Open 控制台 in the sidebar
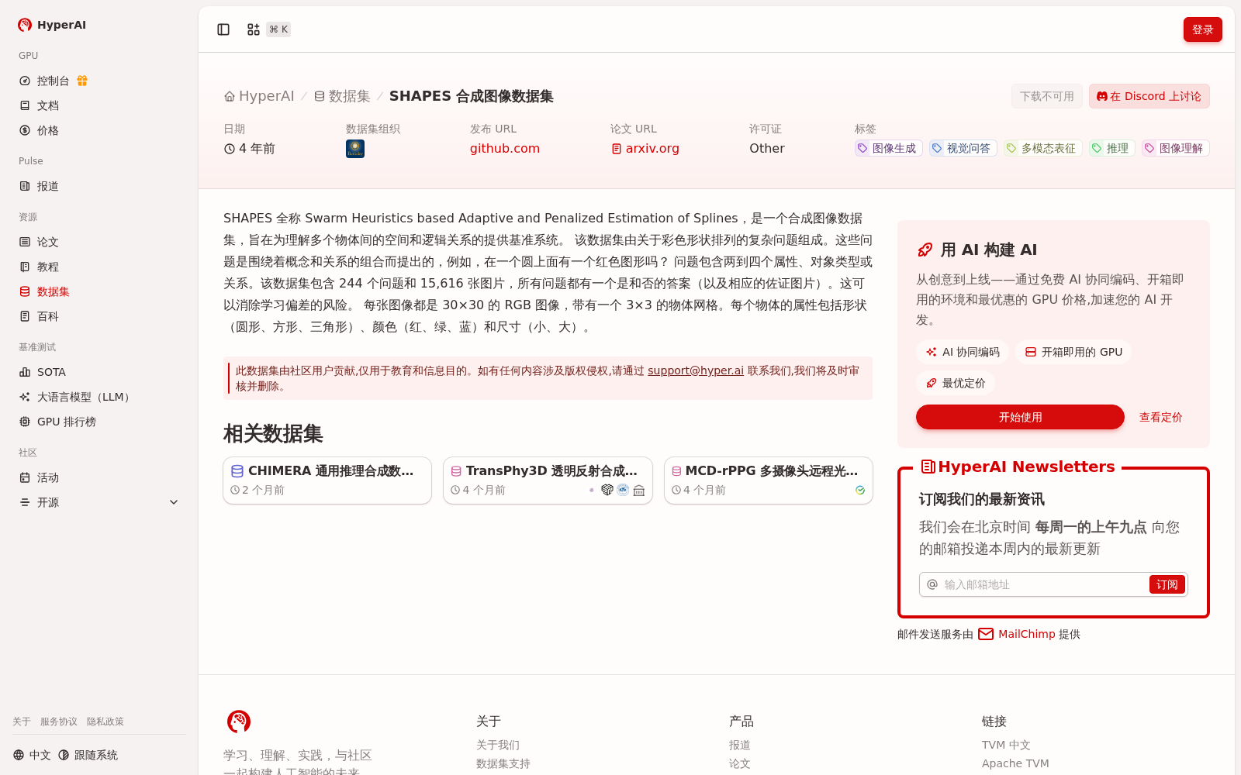This screenshot has height=775, width=1241. point(53,81)
